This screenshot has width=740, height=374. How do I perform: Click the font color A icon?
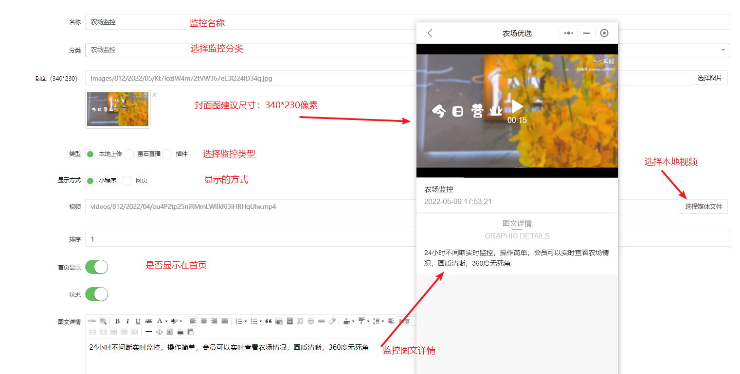pos(160,321)
